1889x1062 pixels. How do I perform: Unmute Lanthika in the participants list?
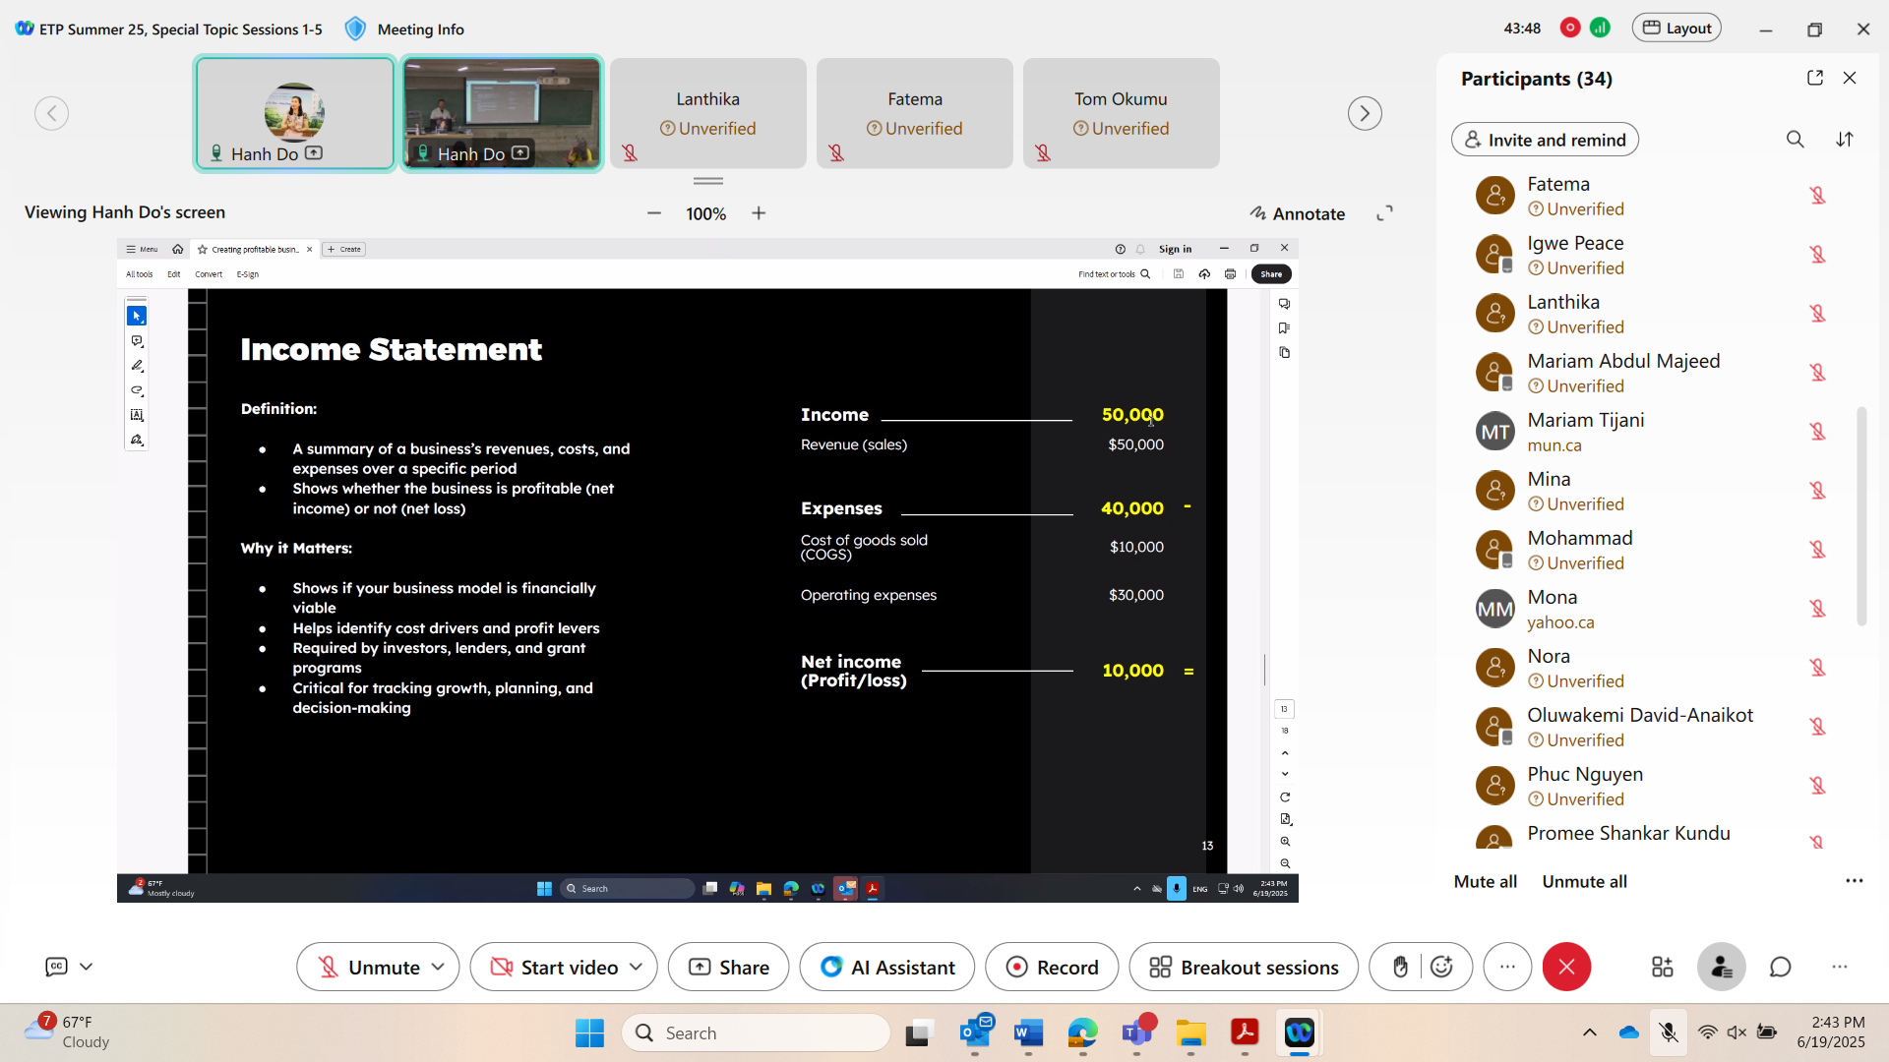(x=1817, y=314)
